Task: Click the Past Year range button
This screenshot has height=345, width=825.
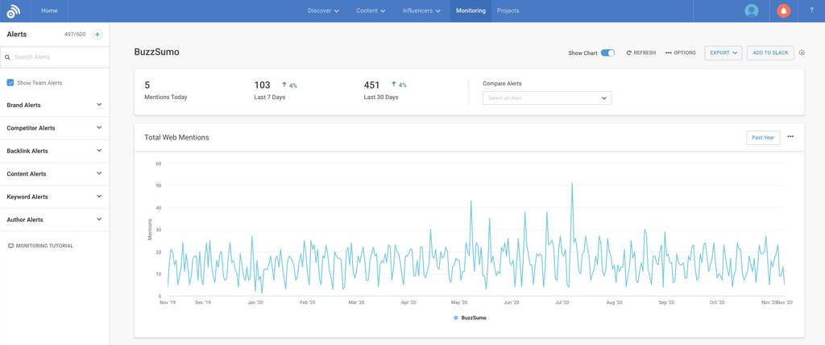Action: 762,138
